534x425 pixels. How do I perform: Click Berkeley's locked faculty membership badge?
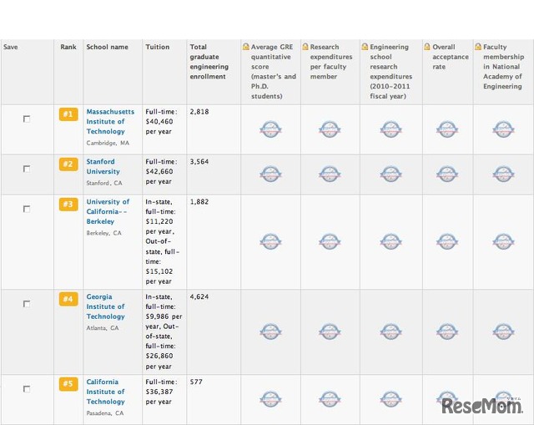tap(503, 241)
